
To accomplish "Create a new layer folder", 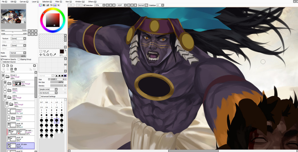I will (11, 65).
